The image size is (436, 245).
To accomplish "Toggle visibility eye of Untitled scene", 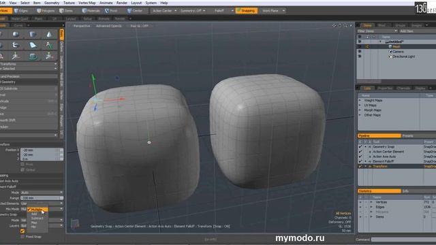I will [360, 42].
